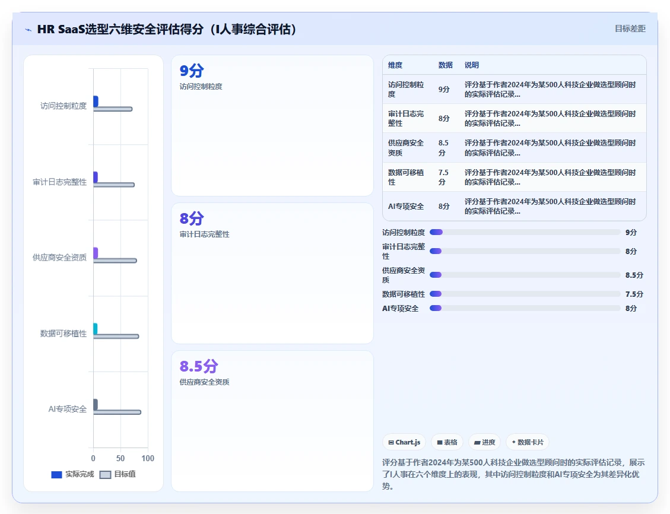Click the 7.5分 value beside the progress bar
670x514 pixels.
(x=634, y=294)
